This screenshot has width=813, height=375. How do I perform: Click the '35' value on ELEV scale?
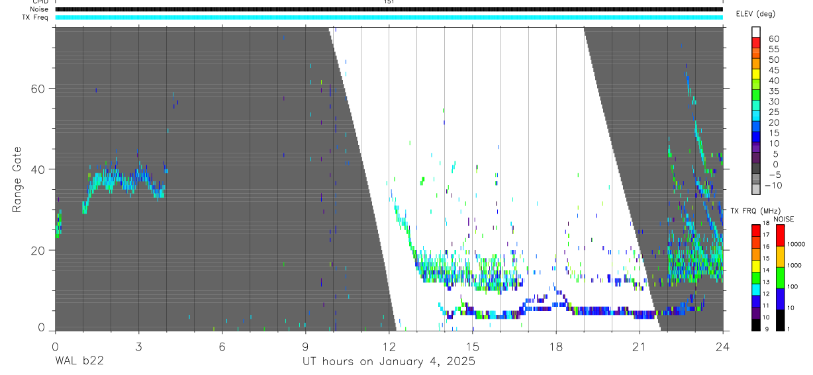click(773, 91)
